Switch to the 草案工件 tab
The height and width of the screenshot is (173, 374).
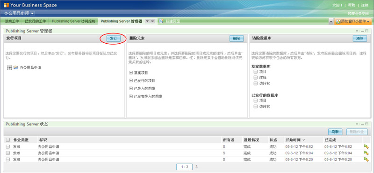click(x=12, y=21)
